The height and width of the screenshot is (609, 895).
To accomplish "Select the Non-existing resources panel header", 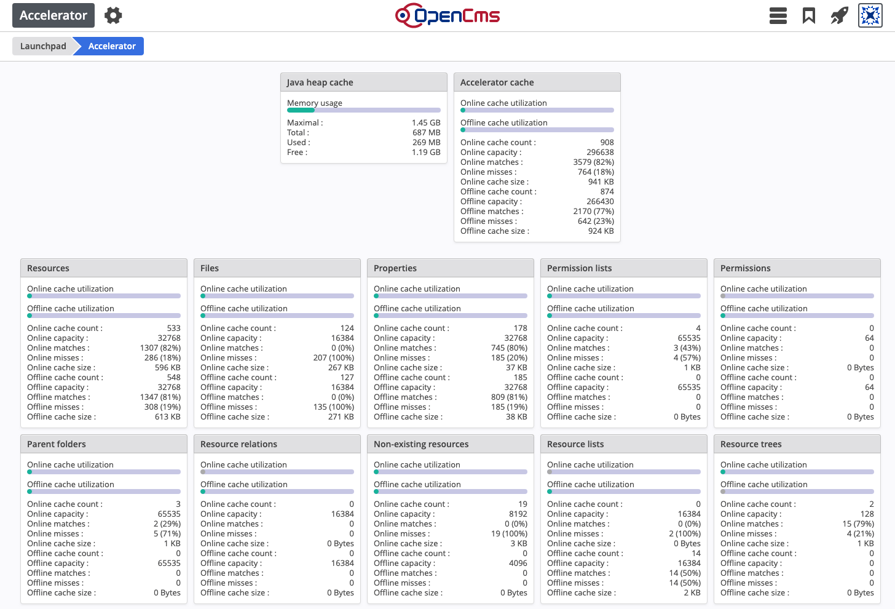I will [451, 444].
